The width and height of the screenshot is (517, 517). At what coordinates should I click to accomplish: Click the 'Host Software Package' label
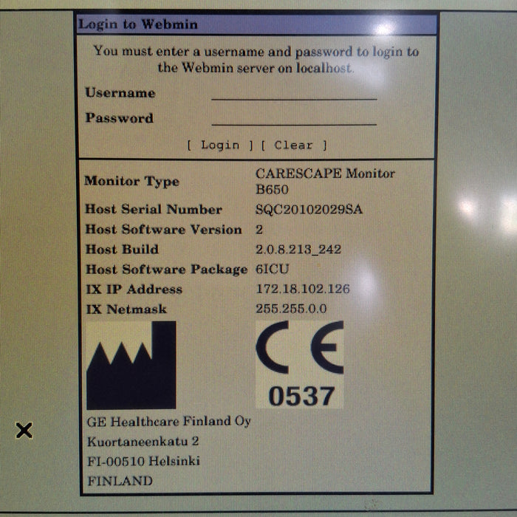[x=166, y=270]
